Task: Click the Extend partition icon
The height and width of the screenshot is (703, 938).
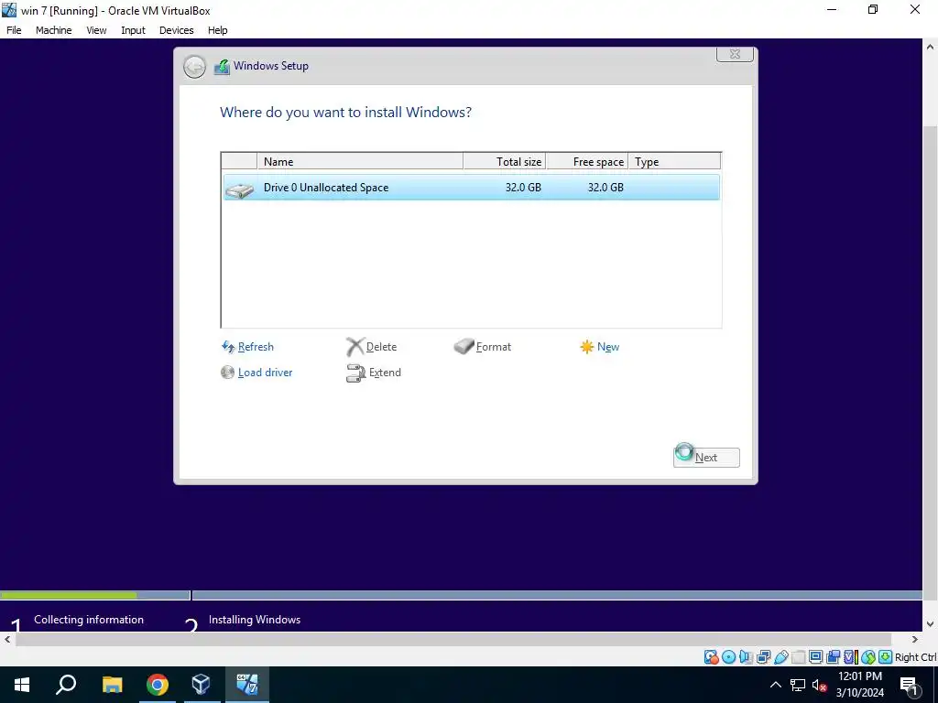Action: (x=356, y=373)
